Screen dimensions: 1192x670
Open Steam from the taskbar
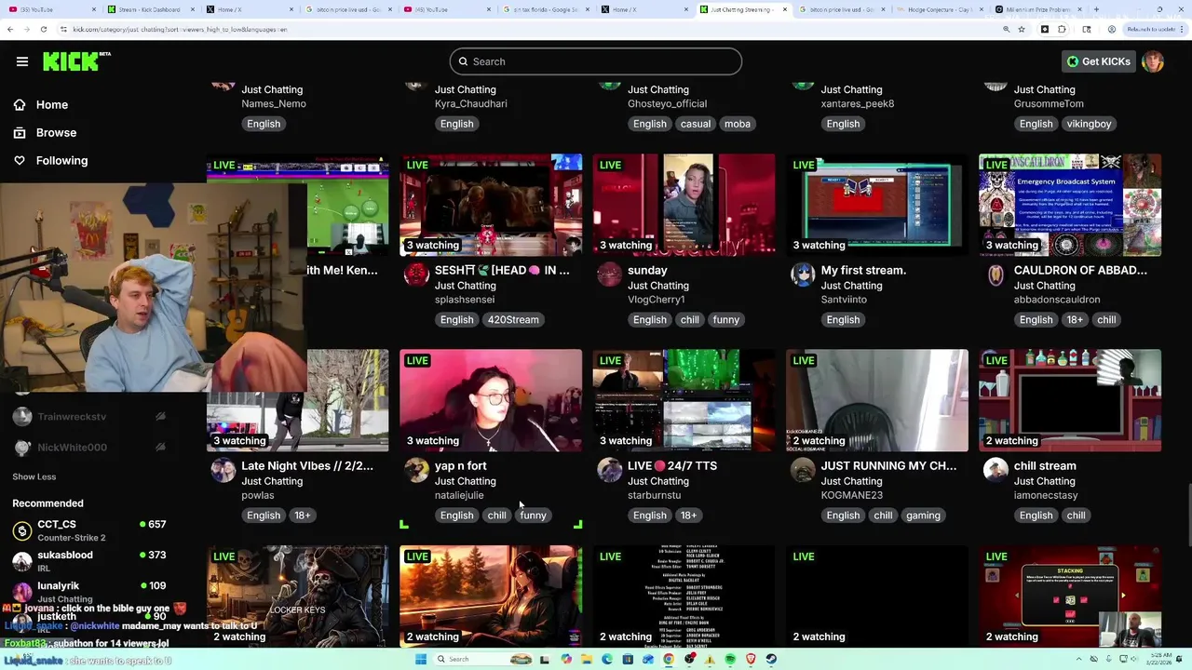pos(771,659)
